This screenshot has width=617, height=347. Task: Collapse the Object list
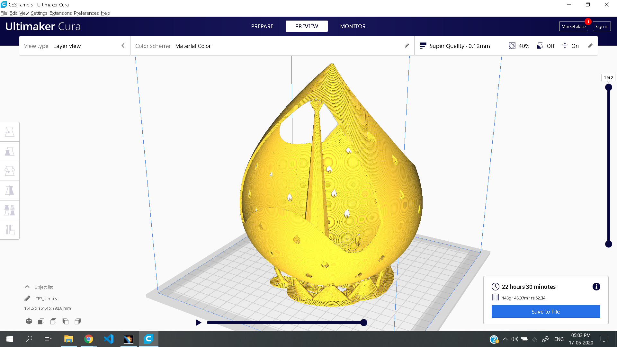27,287
